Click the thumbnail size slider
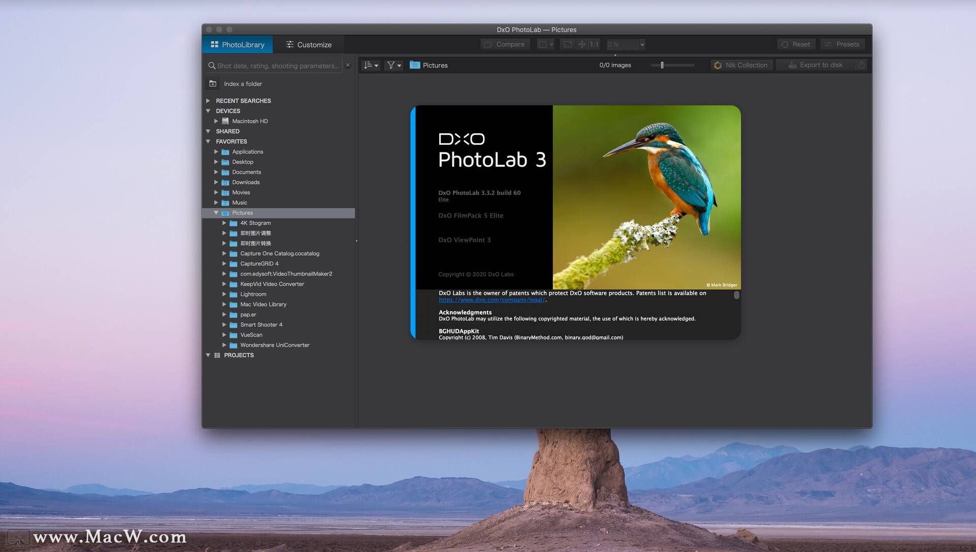The width and height of the screenshot is (976, 552). click(x=672, y=65)
